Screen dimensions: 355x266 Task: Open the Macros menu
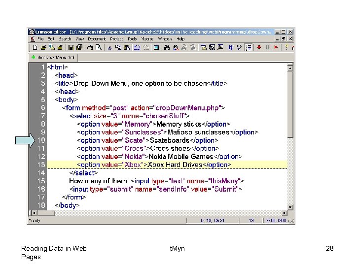point(147,39)
